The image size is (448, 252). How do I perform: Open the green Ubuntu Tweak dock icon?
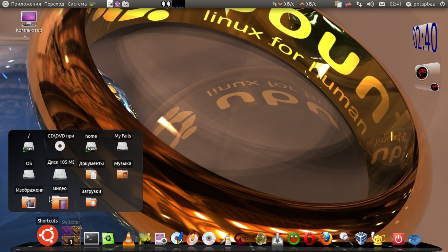108,239
